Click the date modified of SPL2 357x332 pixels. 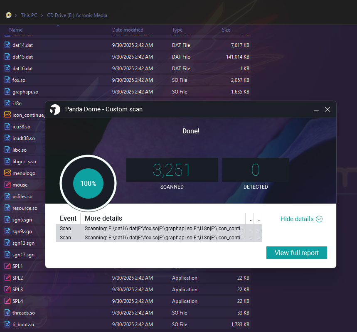(132, 278)
